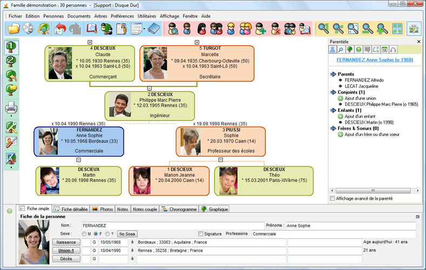This screenshot has height=270, width=426.
Task: Click the tree number 1 sidebar icon
Action: pyautogui.click(x=11, y=47)
